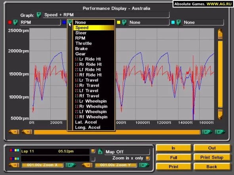234x175 pixels.
Task: Pick Brake from the list
Action: [94, 49]
